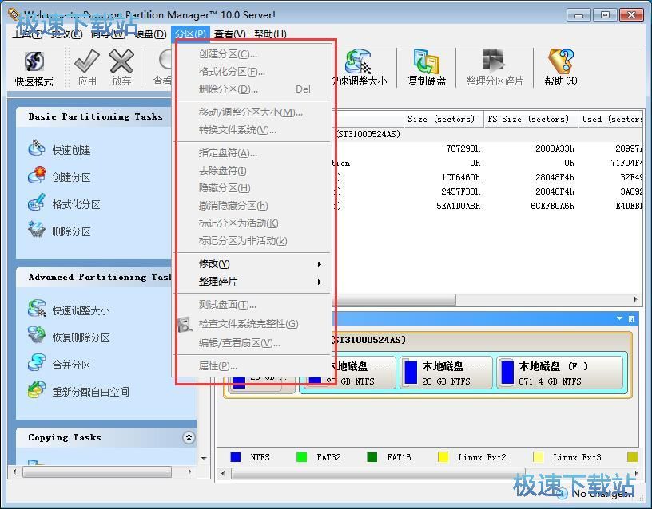
Task: Select 撤消隐藏分区(h) menu entry
Action: [252, 206]
